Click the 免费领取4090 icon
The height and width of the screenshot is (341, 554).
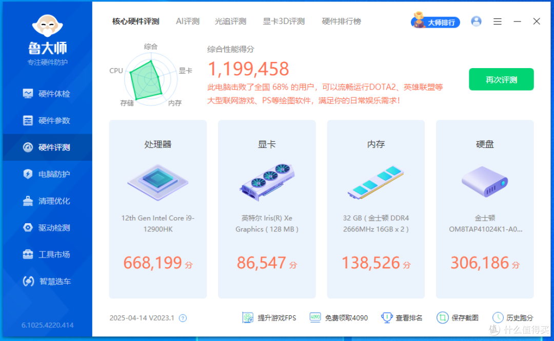pos(315,318)
